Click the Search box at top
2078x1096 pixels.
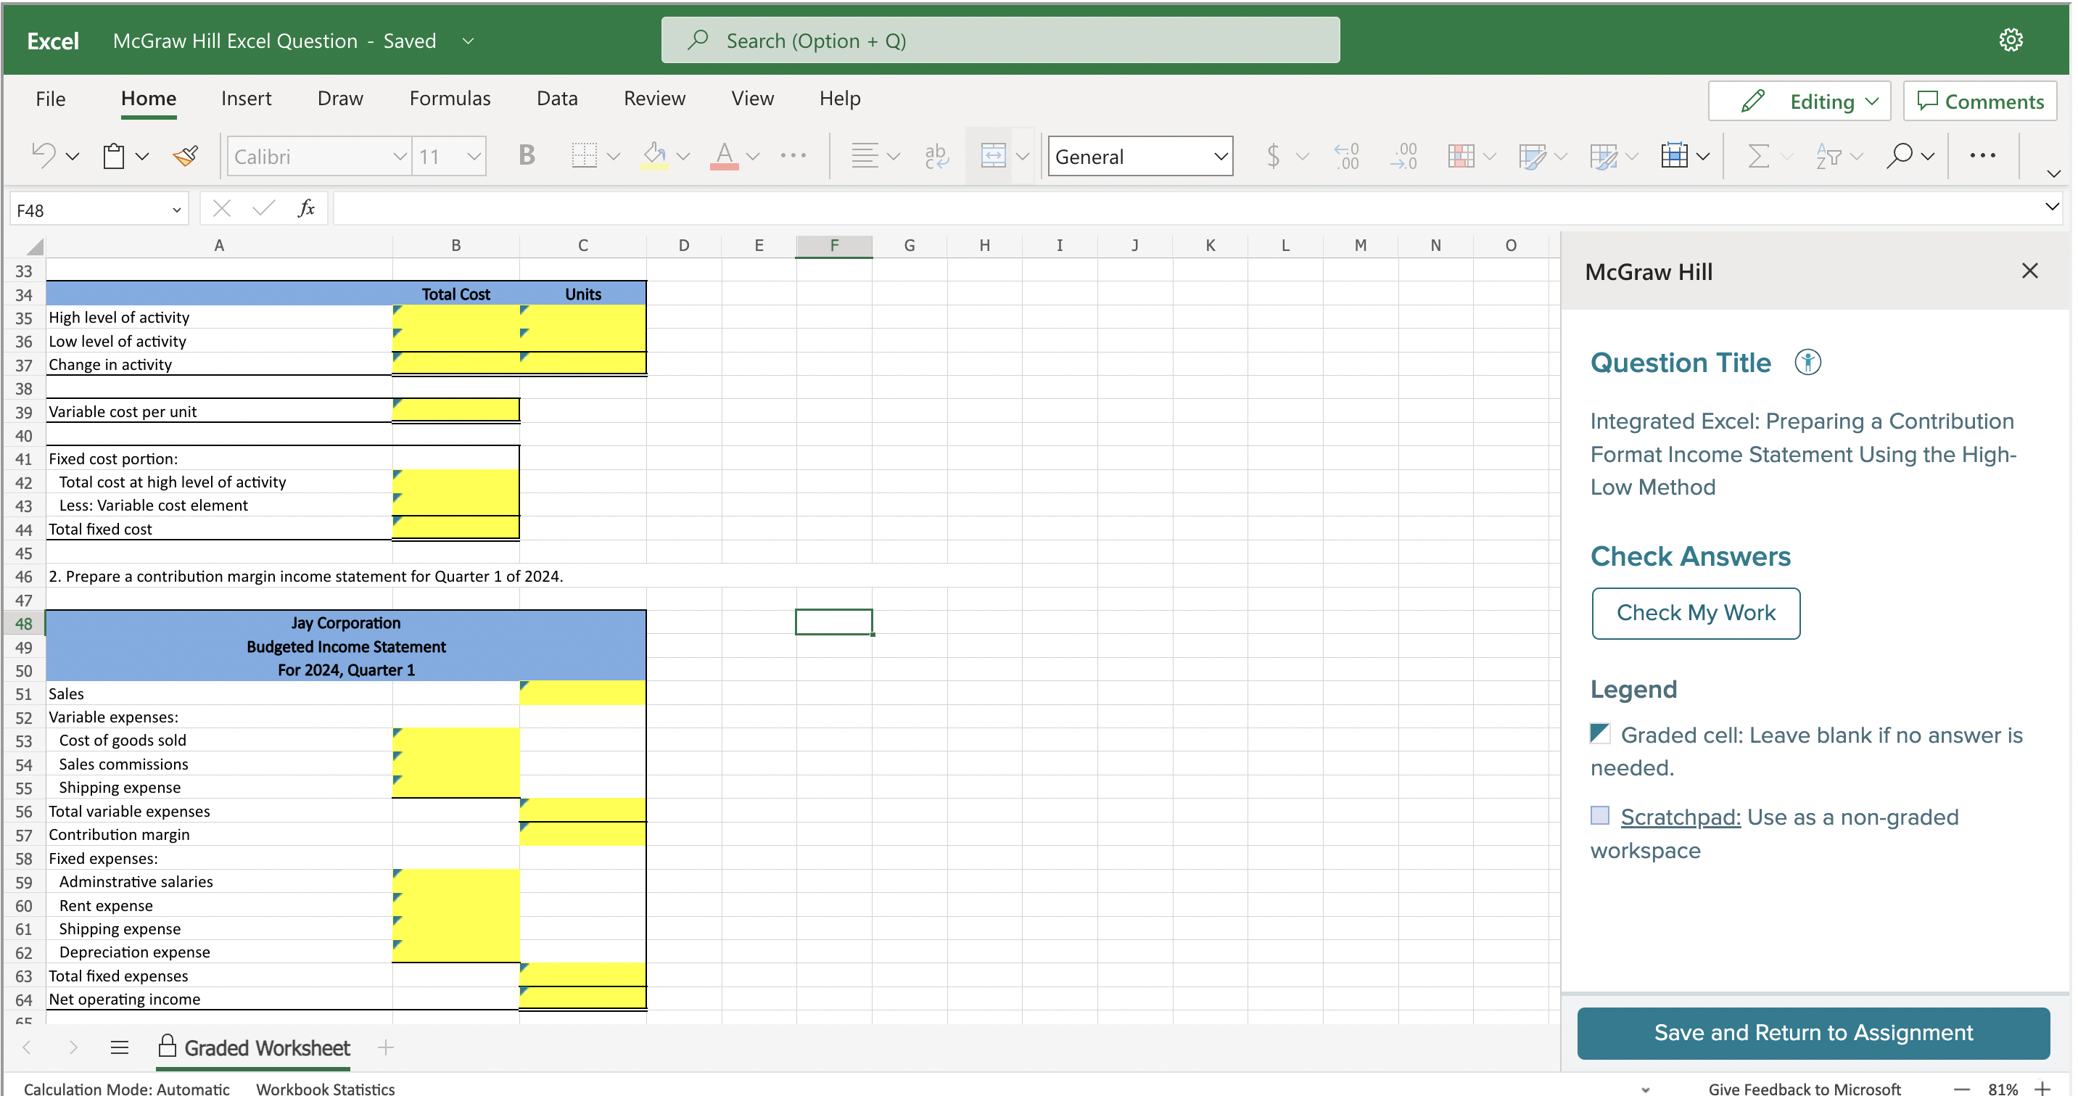[x=1000, y=41]
